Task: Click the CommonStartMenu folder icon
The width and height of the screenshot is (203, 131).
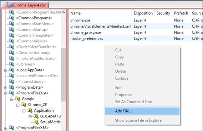Action: tap(12, 24)
